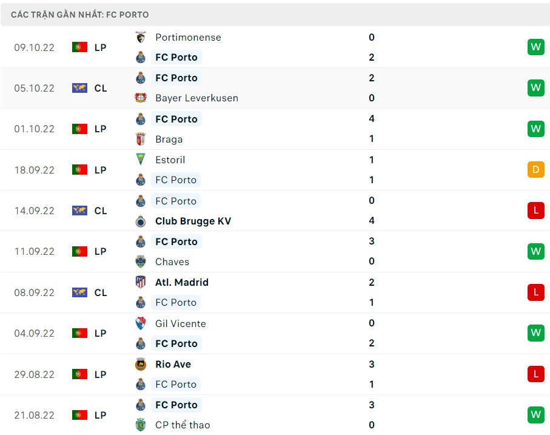Select the Club Brugge KV crest
Image resolution: width=550 pixels, height=435 pixels.
coord(140,221)
